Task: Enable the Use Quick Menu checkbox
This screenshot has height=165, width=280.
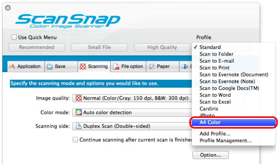Action: (14, 37)
